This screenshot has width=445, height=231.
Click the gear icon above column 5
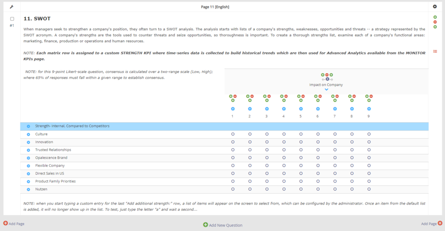pos(301,109)
